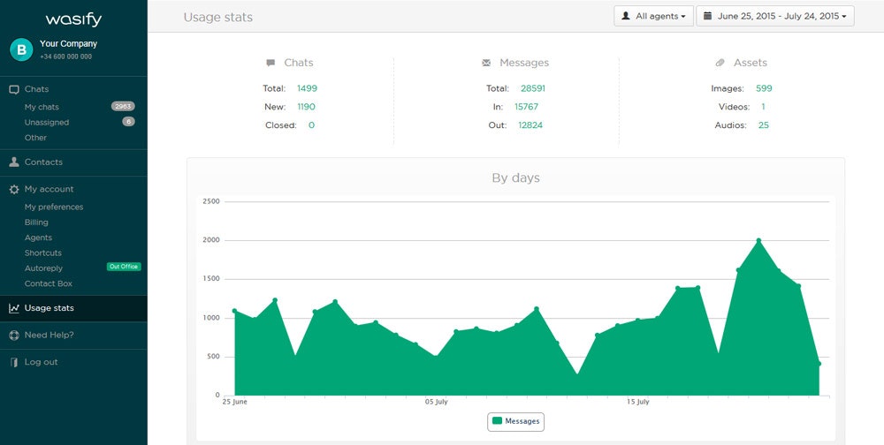Click the chart peak point near 2000

(758, 240)
